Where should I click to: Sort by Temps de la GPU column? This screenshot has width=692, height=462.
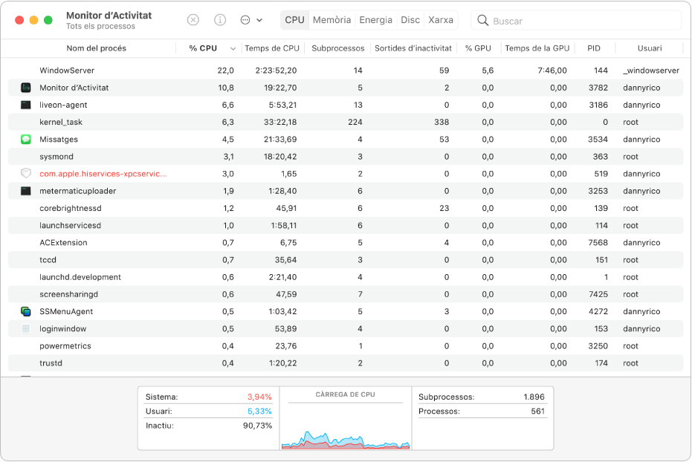[537, 48]
